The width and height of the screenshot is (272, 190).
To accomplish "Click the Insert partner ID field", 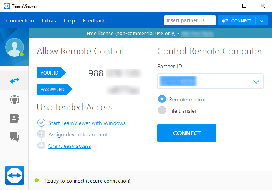I will tap(190, 21).
